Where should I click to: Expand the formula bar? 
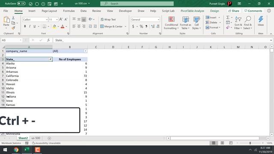271,40
